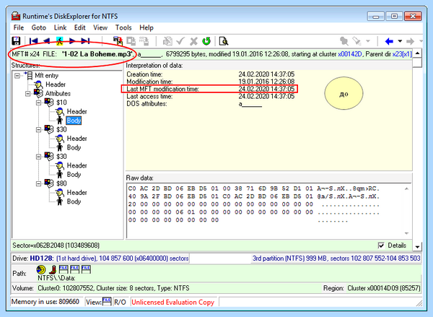The image size is (433, 317).
Task: Click the R/O indicator in status bar
Action: 120,302
